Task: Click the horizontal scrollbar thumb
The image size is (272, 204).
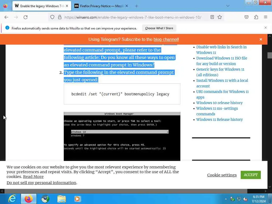Action: (126, 191)
